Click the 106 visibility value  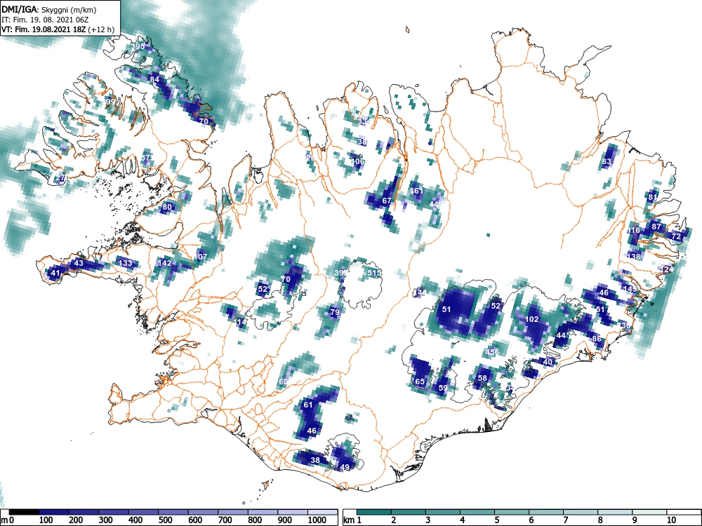[358, 161]
